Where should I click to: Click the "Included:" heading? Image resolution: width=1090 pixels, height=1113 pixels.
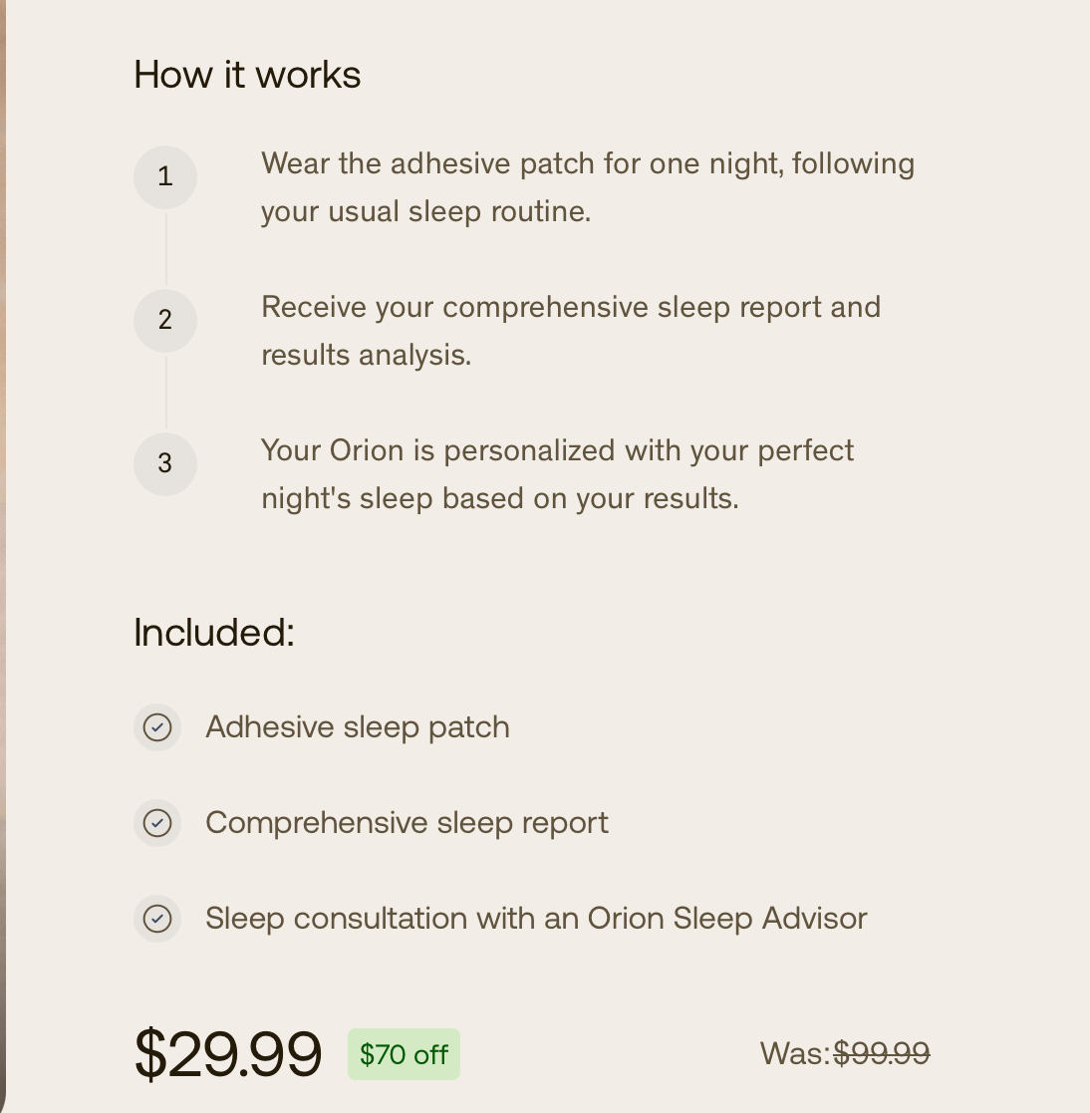(x=214, y=633)
